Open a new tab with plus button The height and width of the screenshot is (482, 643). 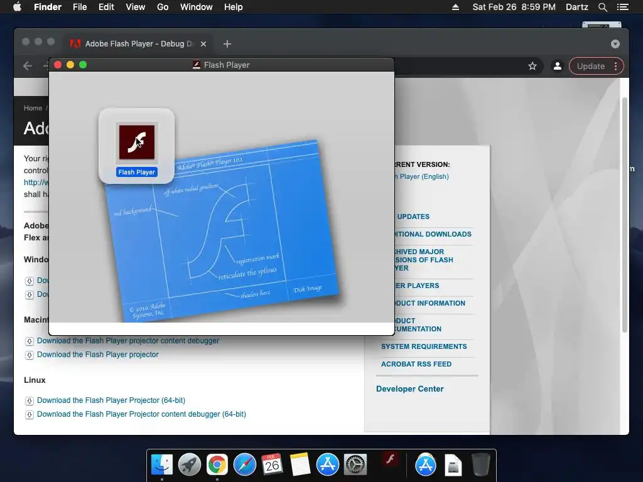coord(227,44)
